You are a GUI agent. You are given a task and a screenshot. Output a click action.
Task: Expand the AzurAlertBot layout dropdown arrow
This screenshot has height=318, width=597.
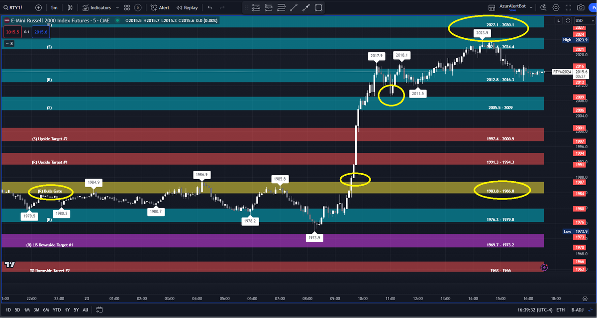click(531, 7)
